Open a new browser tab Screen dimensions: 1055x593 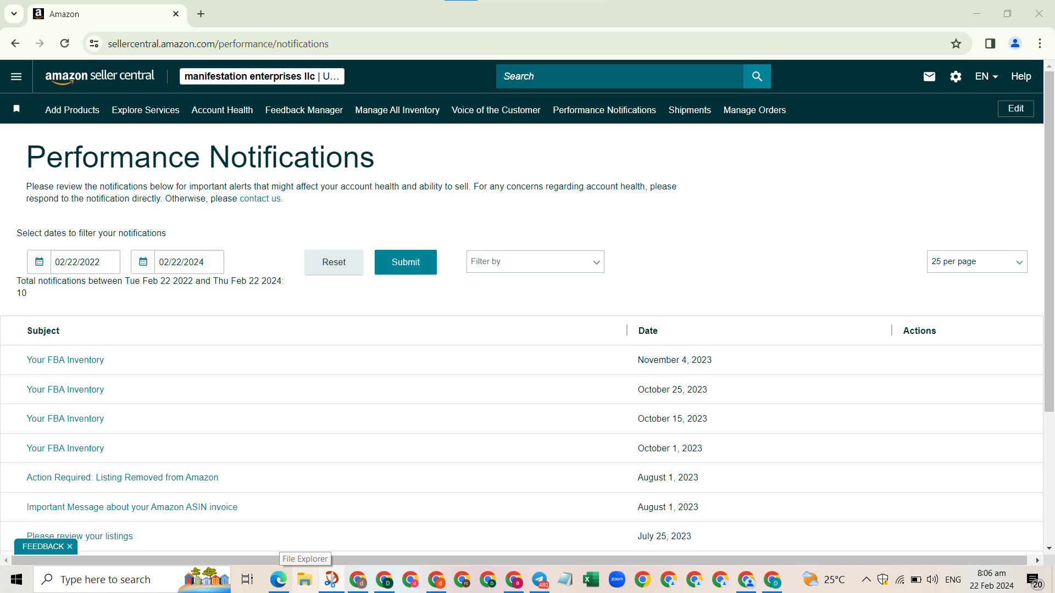[x=201, y=14]
